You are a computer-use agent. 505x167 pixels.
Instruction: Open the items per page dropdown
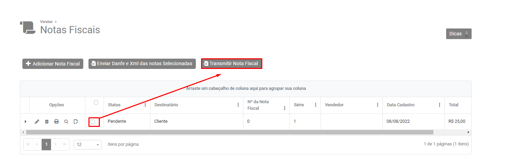(87, 144)
